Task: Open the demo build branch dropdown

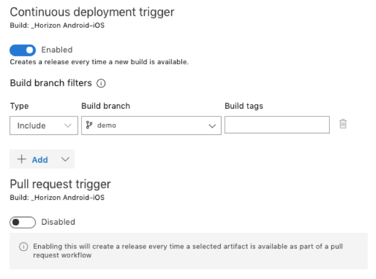Action: pyautogui.click(x=151, y=126)
